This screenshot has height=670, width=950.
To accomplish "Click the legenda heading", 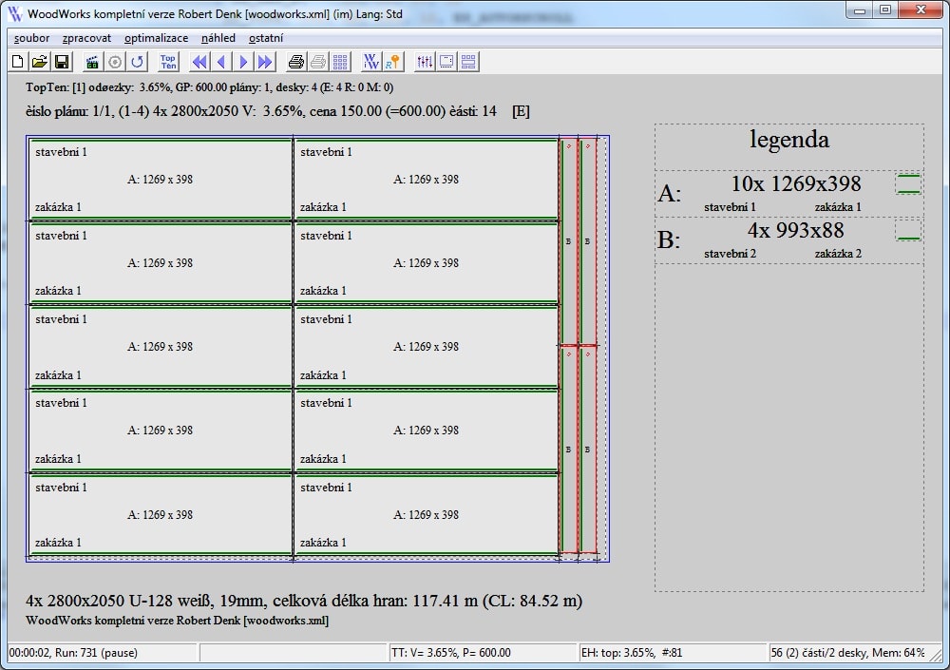I will click(788, 140).
